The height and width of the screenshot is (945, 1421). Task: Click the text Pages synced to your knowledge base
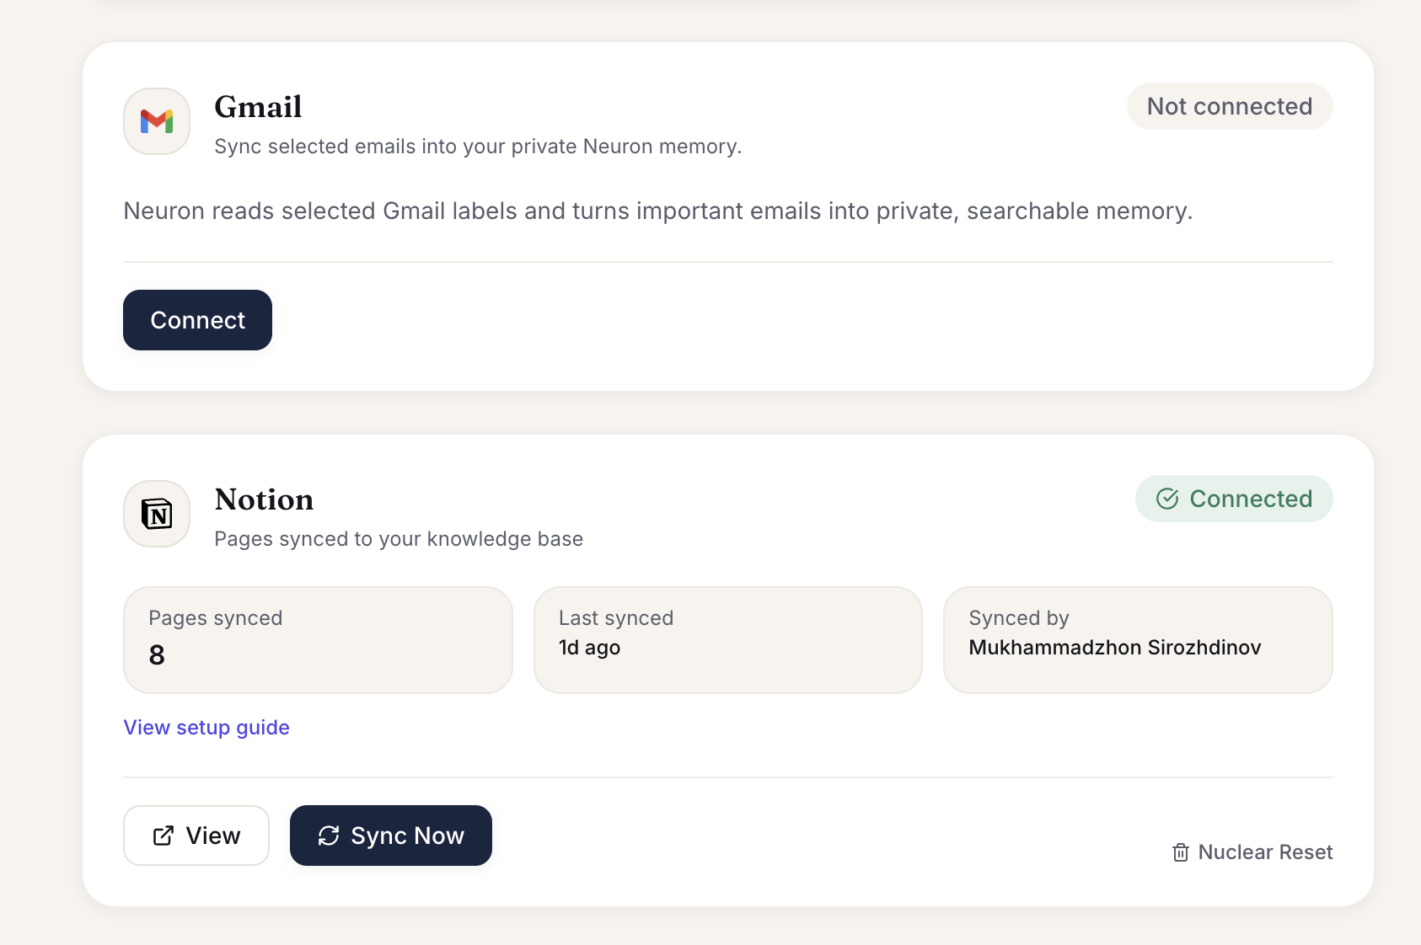(399, 539)
